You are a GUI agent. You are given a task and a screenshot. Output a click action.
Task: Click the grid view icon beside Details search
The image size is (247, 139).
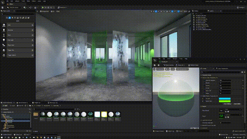(242, 72)
